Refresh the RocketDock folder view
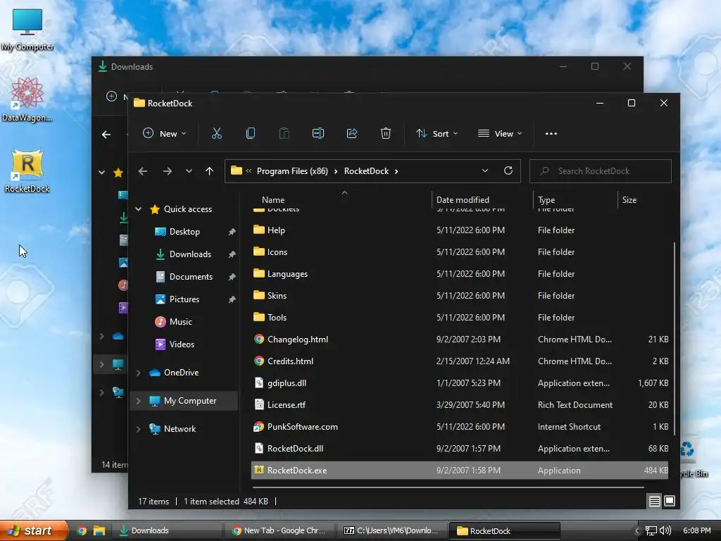This screenshot has height=541, width=721. click(508, 170)
